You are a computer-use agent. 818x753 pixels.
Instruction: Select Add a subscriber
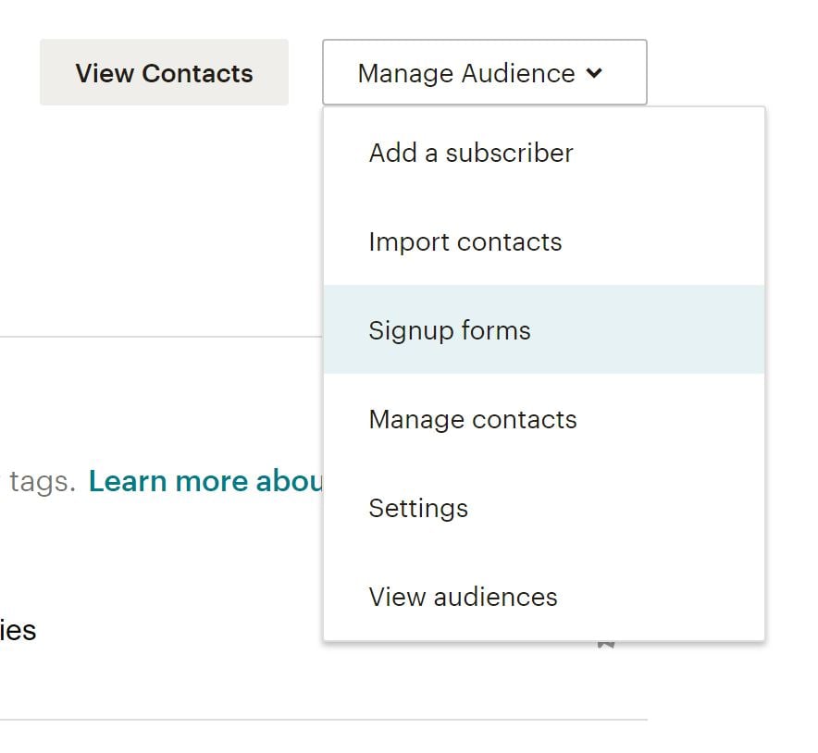pos(471,153)
